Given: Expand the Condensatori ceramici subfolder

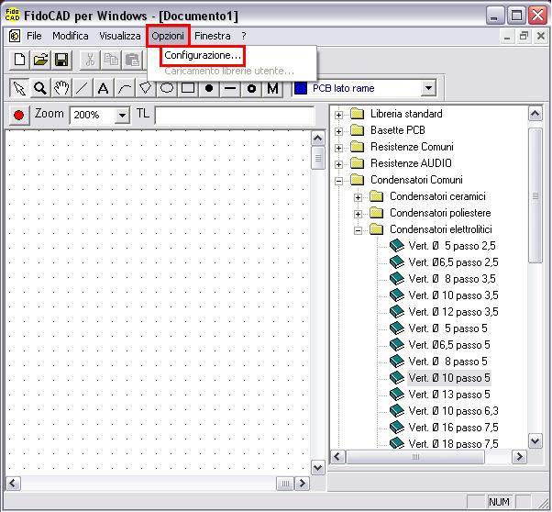Looking at the screenshot, I should 358,197.
